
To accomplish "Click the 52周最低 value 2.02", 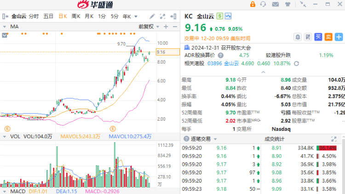I will 230,121.
